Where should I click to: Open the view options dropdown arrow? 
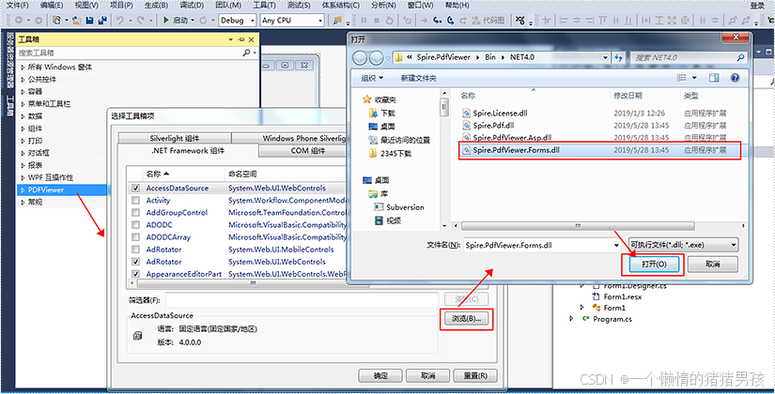coord(694,78)
